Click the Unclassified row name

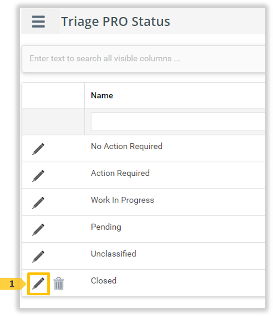coord(113,254)
